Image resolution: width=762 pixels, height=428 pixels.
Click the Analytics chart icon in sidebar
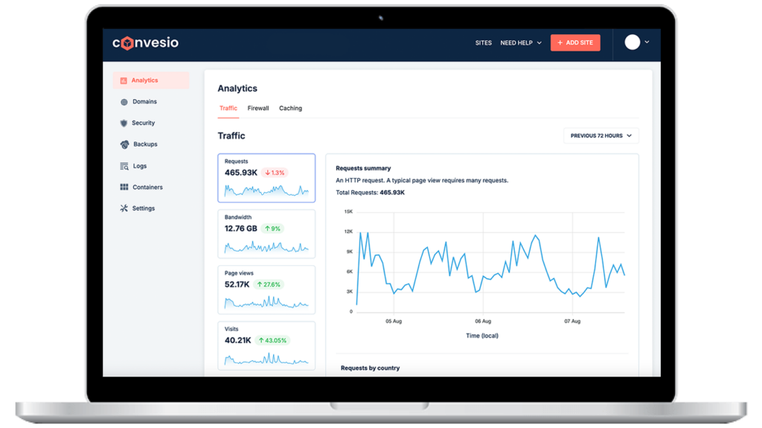124,80
